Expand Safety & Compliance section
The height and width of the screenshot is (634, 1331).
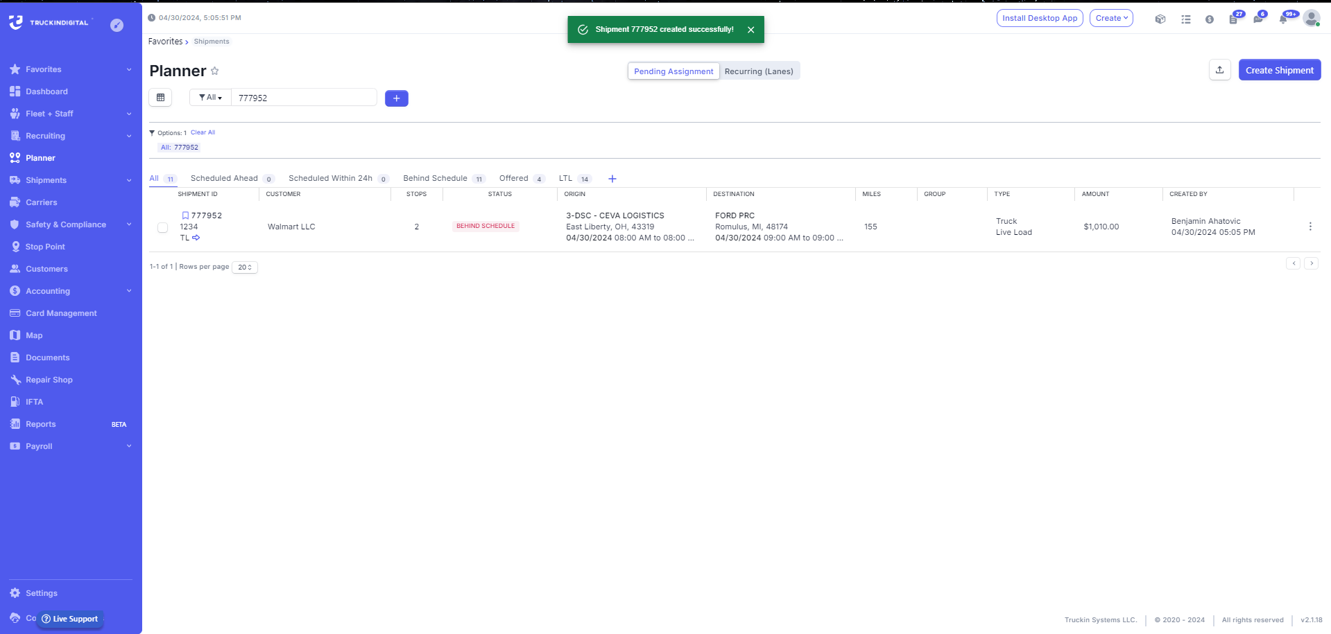pos(129,224)
